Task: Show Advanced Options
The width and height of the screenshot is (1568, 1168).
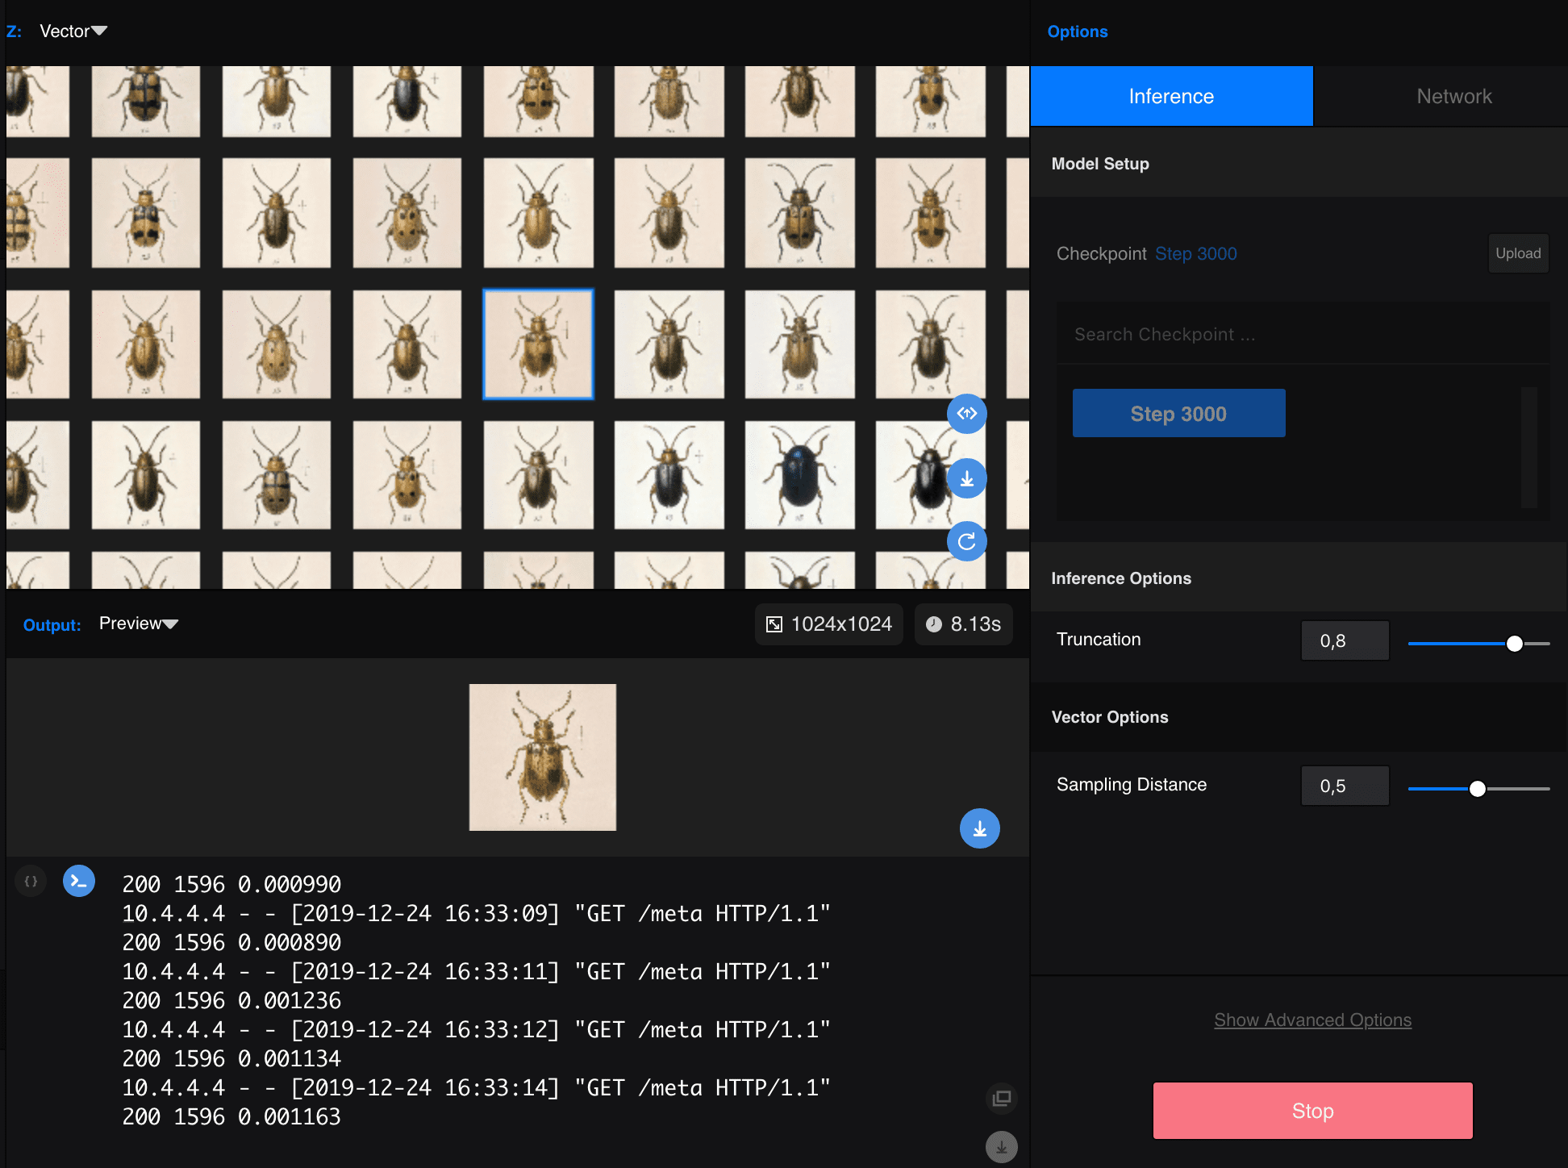Action: pyautogui.click(x=1312, y=1020)
